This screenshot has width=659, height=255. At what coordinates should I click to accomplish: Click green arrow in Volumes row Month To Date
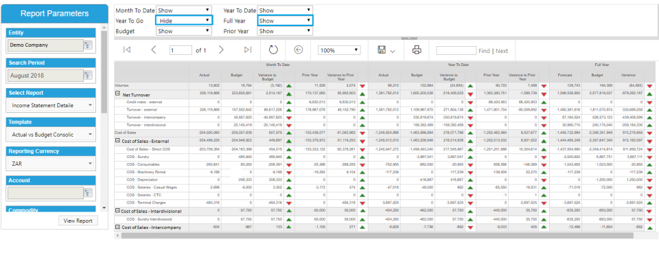pyautogui.click(x=289, y=85)
